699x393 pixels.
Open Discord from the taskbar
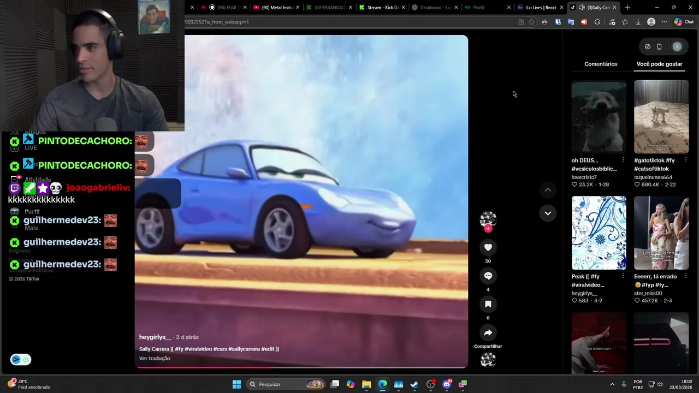(x=447, y=384)
